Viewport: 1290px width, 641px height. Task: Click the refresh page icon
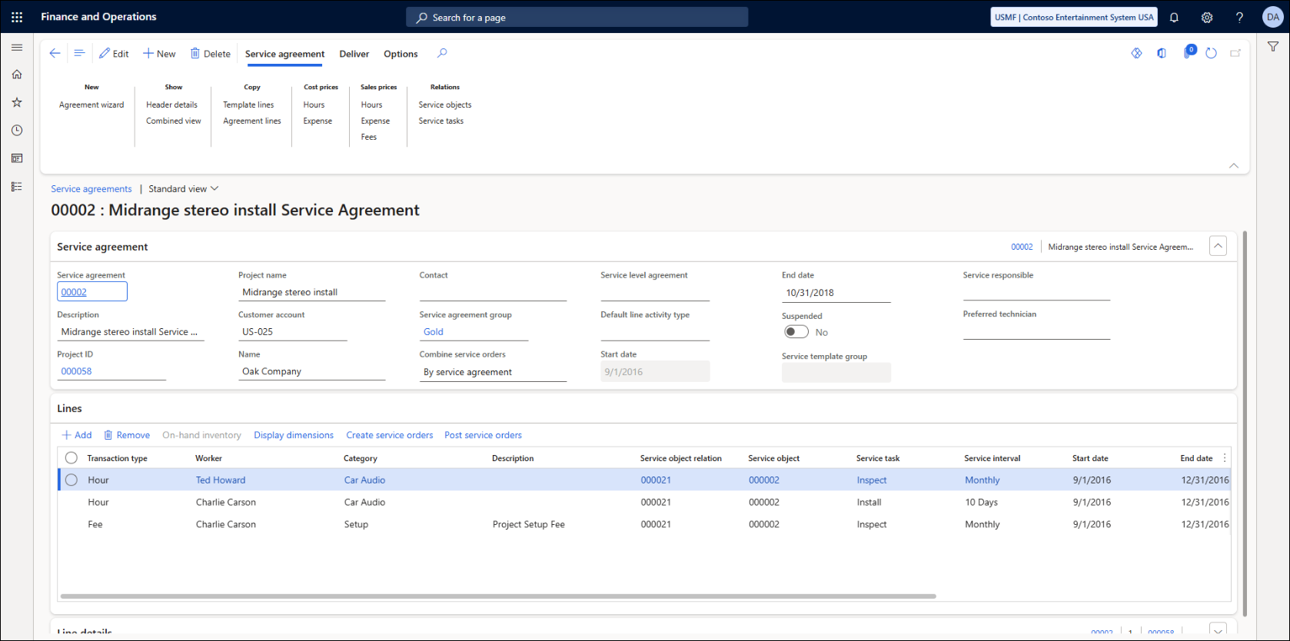[1211, 53]
